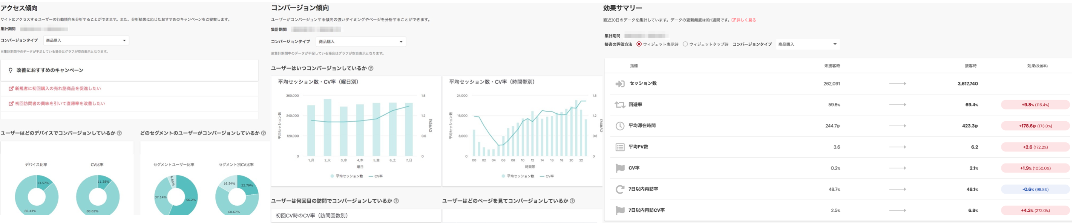The width and height of the screenshot is (1076, 223).
Task: Click the 2_火 bar in 曜日別 chart
Action: point(328,127)
